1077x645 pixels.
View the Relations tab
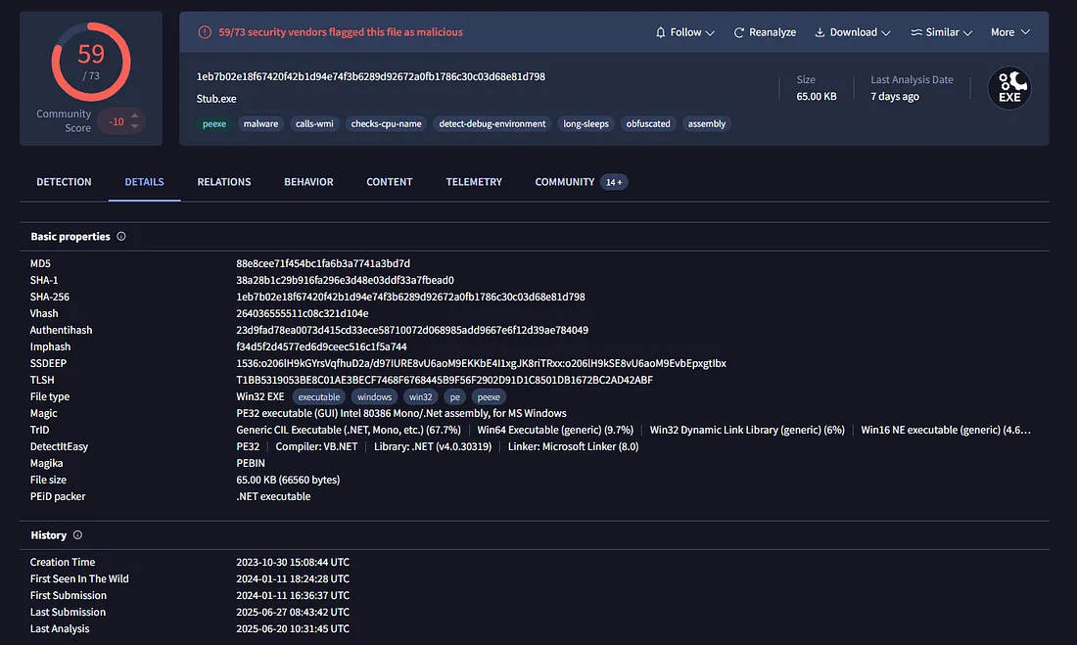coord(224,182)
